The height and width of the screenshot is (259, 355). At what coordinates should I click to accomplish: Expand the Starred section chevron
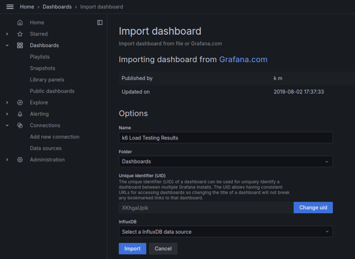tap(7, 34)
